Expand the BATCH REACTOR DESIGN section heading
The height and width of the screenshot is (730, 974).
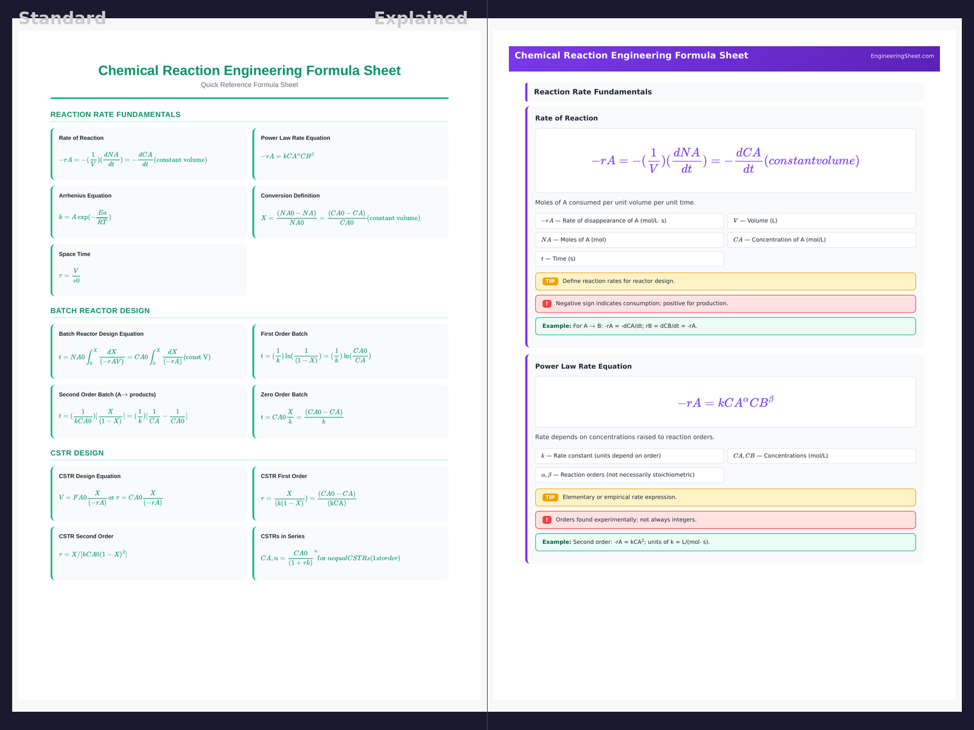pyautogui.click(x=100, y=311)
